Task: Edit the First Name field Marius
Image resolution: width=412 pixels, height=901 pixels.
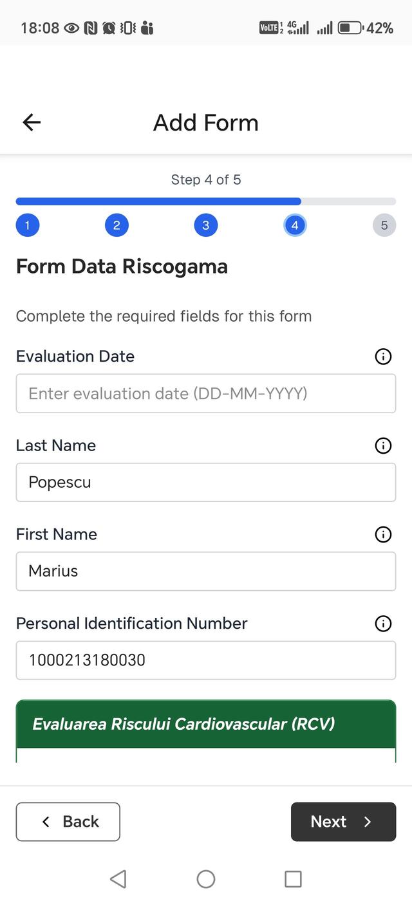Action: click(206, 571)
